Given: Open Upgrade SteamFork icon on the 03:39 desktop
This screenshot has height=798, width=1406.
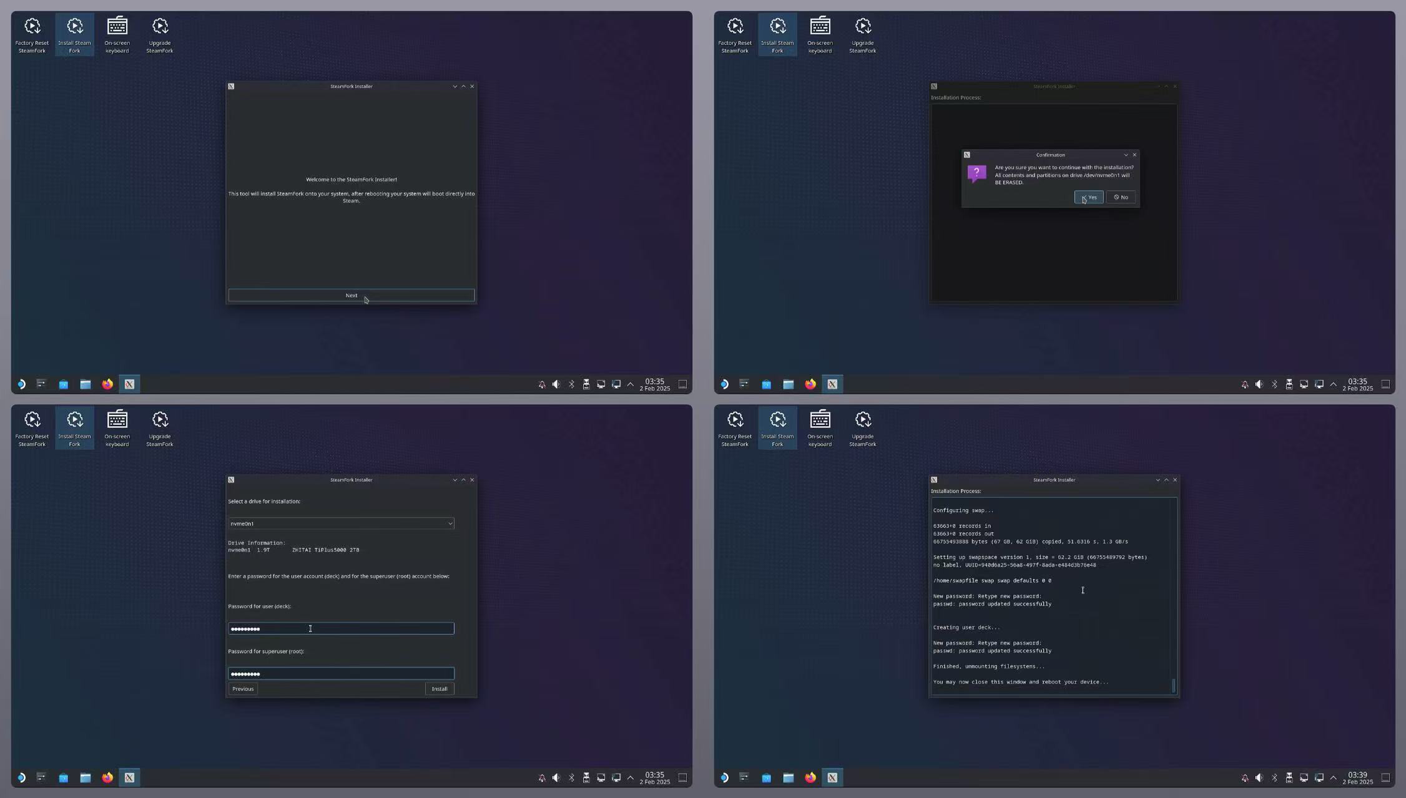Looking at the screenshot, I should click(862, 429).
